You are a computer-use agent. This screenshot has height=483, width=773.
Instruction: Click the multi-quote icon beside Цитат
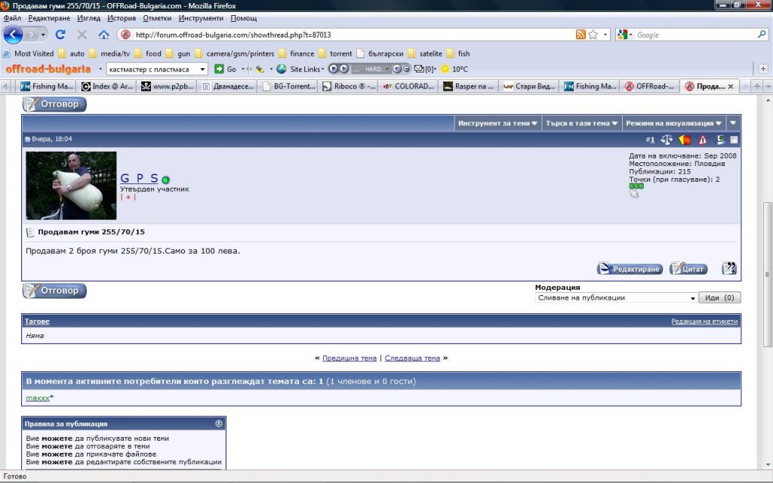[x=728, y=269]
